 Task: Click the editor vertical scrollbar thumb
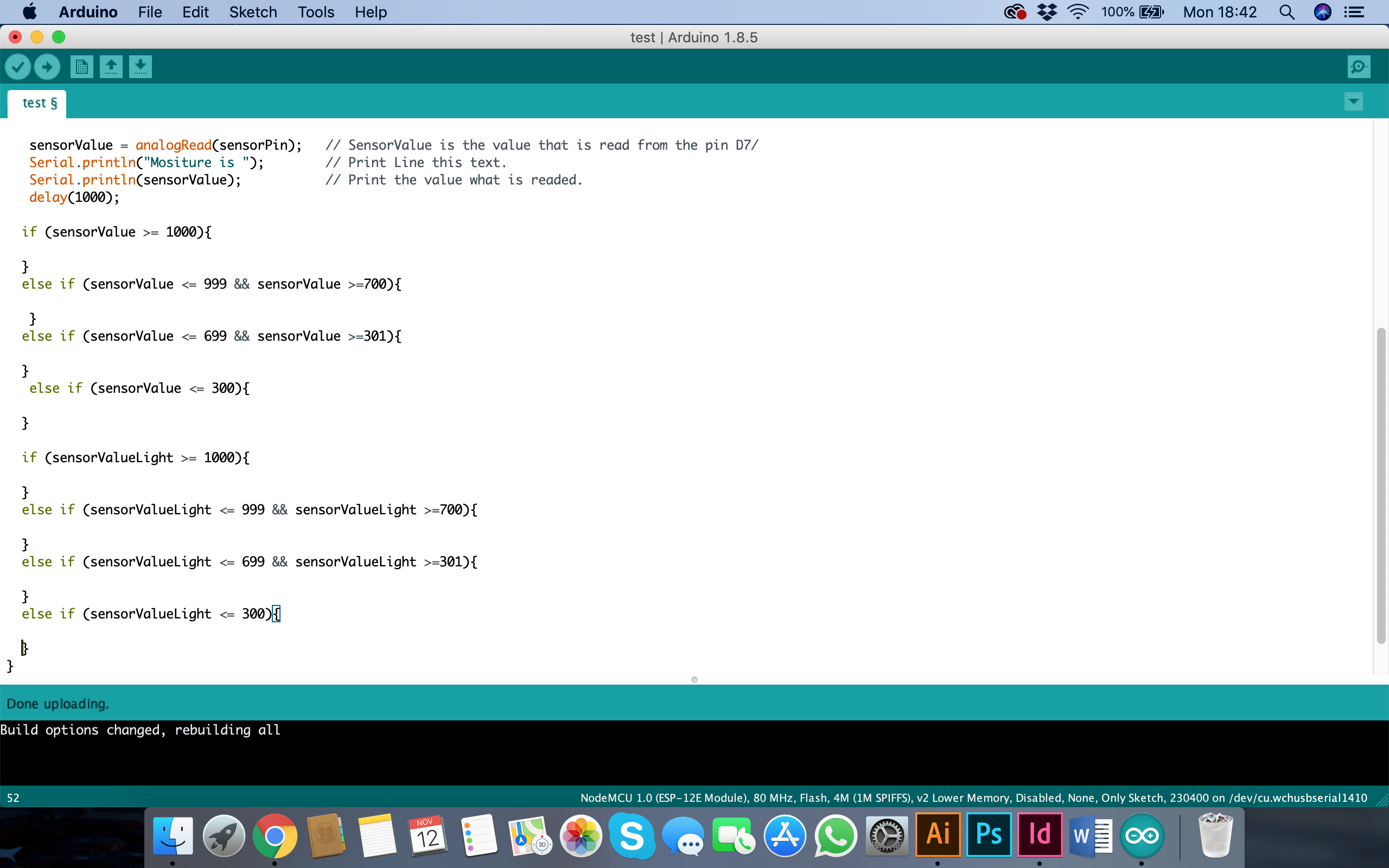coord(1381,485)
